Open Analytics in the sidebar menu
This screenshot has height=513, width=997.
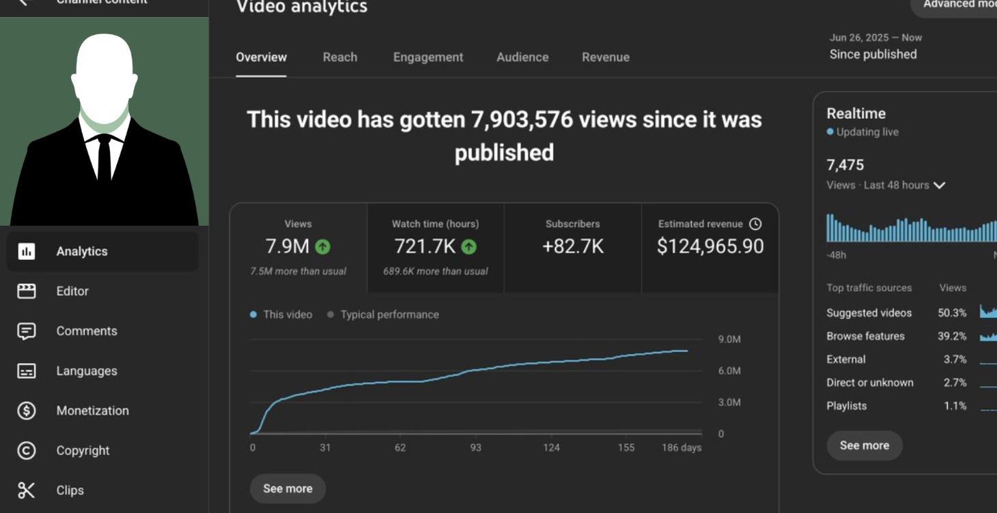point(103,251)
